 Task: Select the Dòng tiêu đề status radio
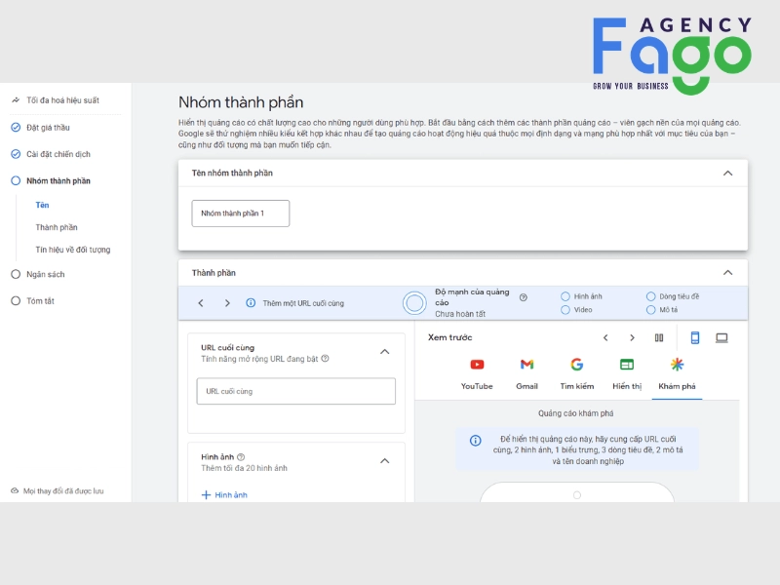[x=650, y=296]
